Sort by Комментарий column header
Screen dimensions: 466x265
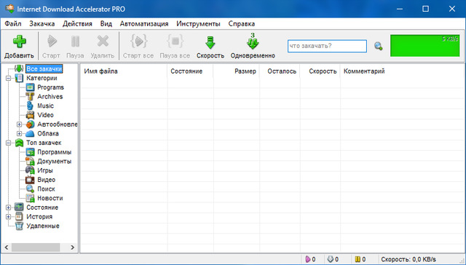(x=403, y=71)
